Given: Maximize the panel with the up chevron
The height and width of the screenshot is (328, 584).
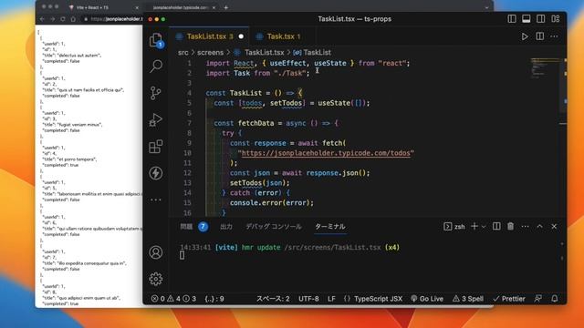Looking at the screenshot, I should [x=539, y=226].
